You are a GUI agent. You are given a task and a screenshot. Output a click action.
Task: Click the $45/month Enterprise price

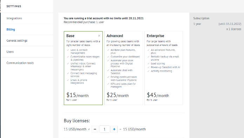[158, 95]
